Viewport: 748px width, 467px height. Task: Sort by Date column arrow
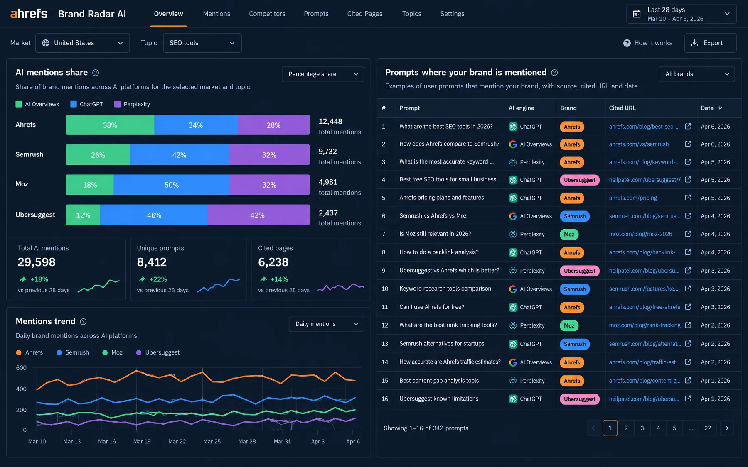coord(720,108)
